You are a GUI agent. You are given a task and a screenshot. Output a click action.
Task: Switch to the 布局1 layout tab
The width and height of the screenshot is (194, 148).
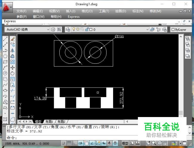point(49,121)
